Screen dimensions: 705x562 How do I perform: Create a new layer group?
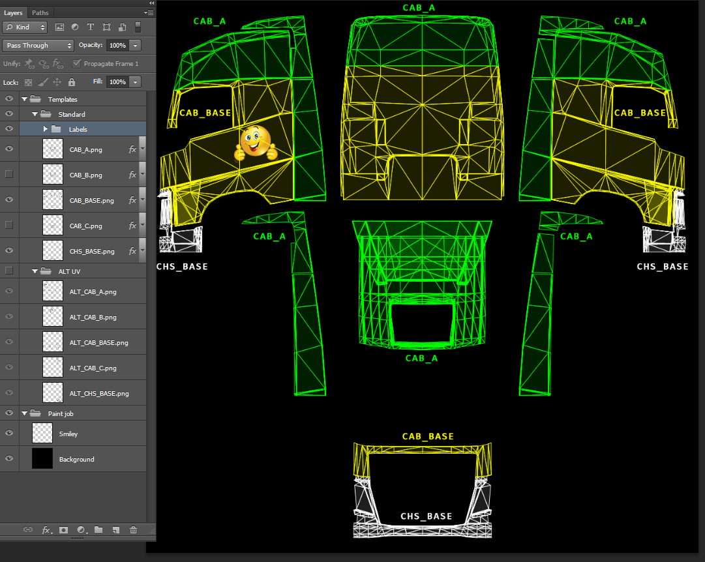pos(98,530)
